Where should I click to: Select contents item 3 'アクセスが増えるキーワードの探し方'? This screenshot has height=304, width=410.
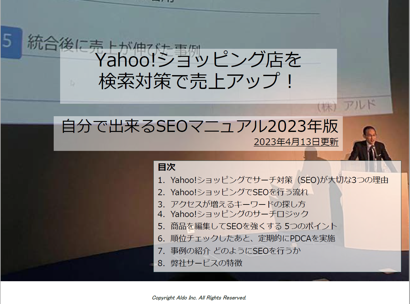tap(232, 204)
